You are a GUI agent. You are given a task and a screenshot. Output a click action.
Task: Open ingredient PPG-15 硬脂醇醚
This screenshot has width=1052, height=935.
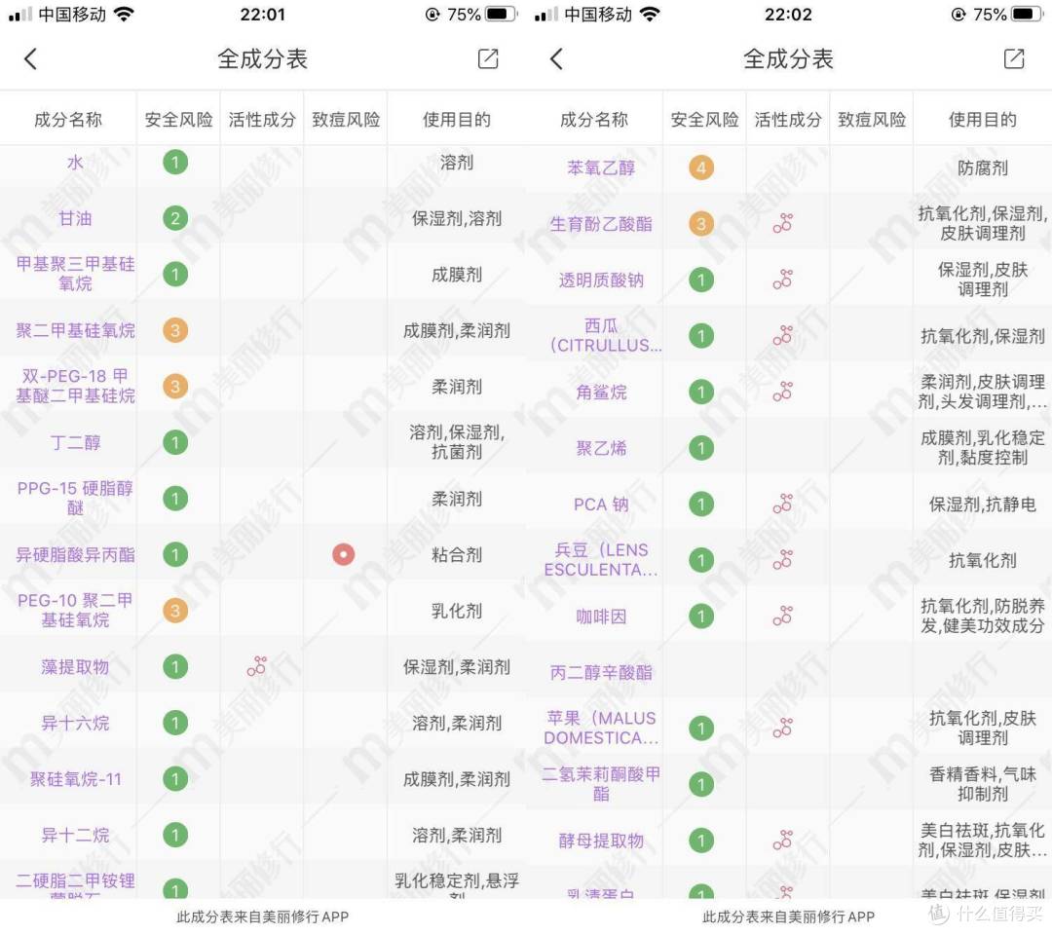[x=75, y=498]
